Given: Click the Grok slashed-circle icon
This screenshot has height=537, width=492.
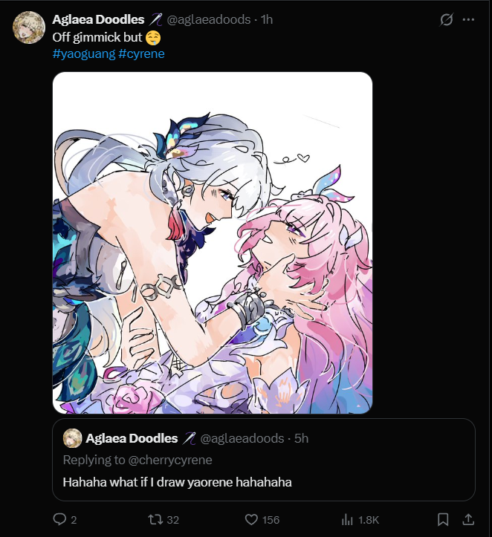Looking at the screenshot, I should coord(446,19).
